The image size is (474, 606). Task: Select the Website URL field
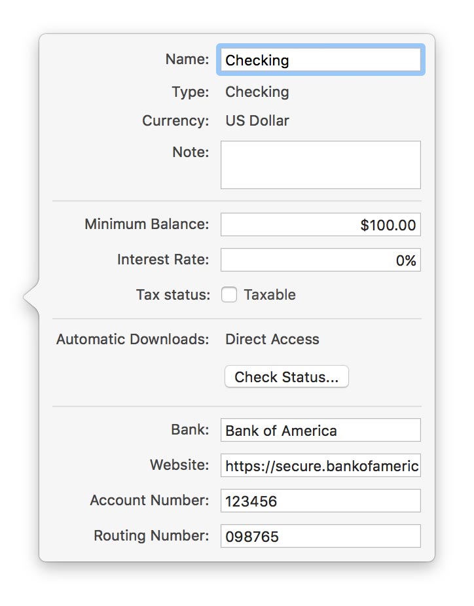321,466
